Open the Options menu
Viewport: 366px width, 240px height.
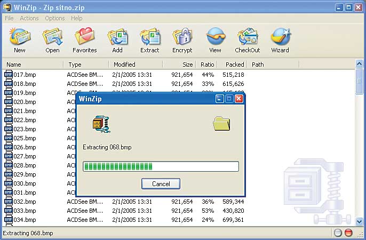55,18
